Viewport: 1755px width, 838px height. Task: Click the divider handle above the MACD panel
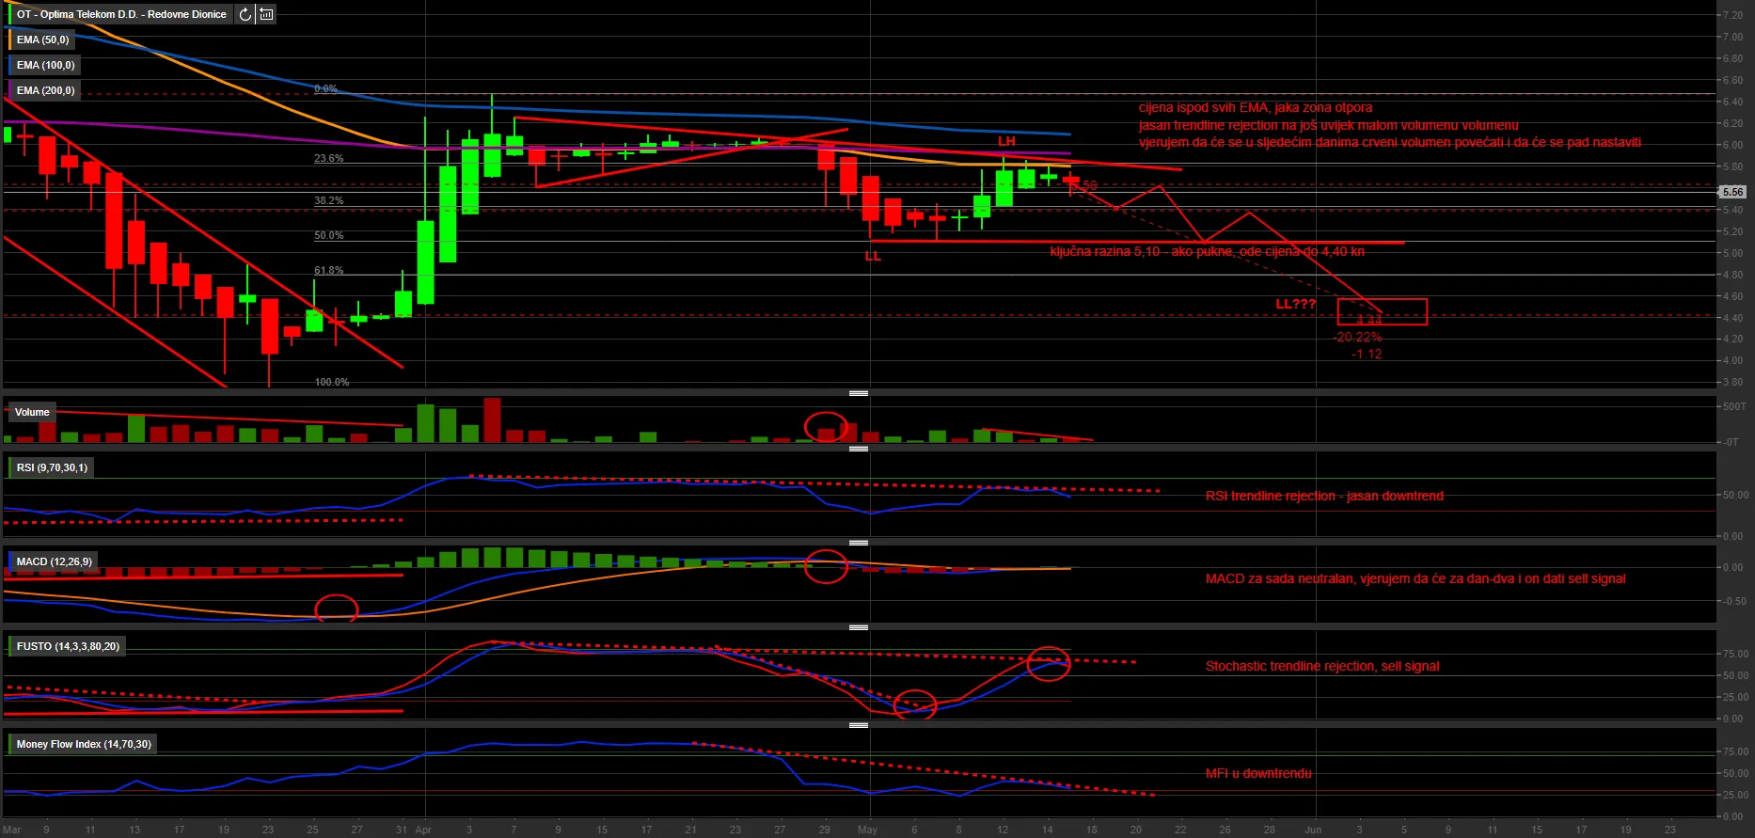point(858,543)
